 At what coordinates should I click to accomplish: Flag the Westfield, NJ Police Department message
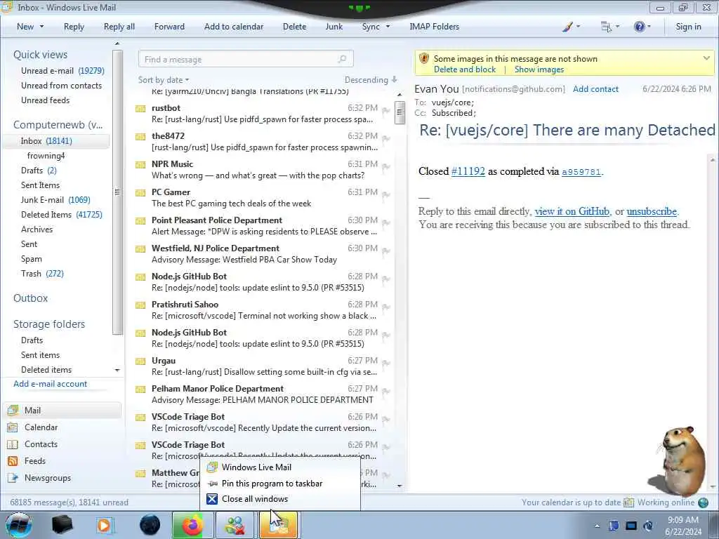coord(386,251)
